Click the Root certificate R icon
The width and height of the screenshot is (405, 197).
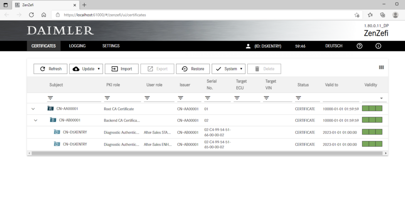click(50, 108)
